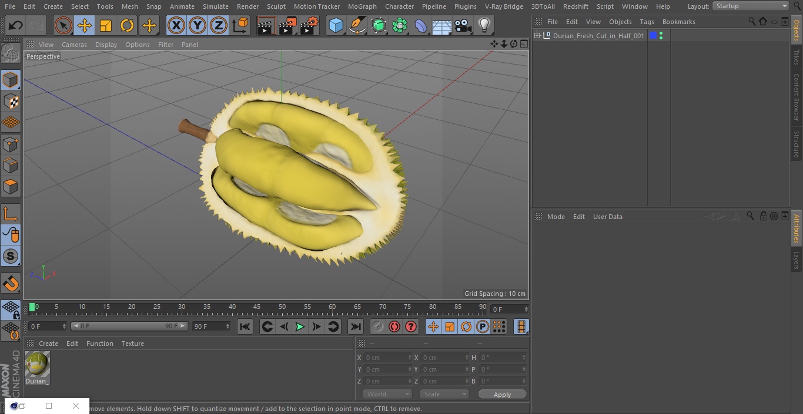Open Edit Render Settings
Viewport: 803px width, 414px height.
tap(309, 25)
